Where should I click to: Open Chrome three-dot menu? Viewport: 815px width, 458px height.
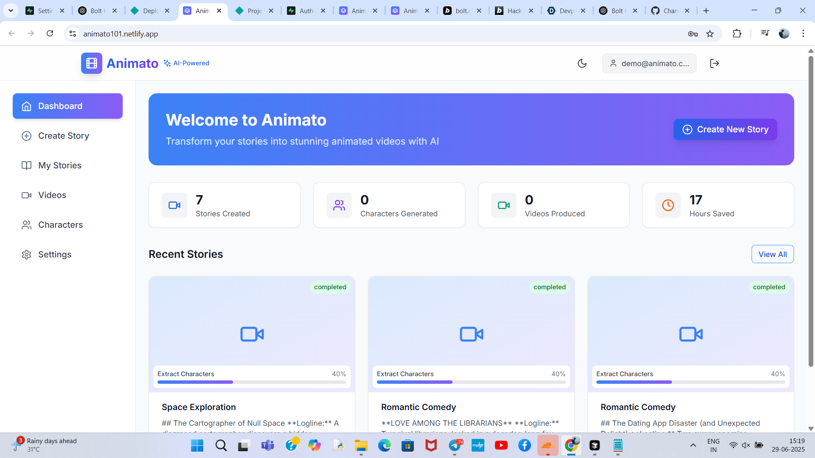pyautogui.click(x=803, y=34)
